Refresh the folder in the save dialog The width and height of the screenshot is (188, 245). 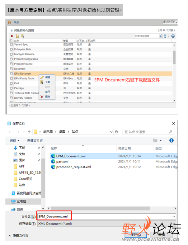point(117,132)
